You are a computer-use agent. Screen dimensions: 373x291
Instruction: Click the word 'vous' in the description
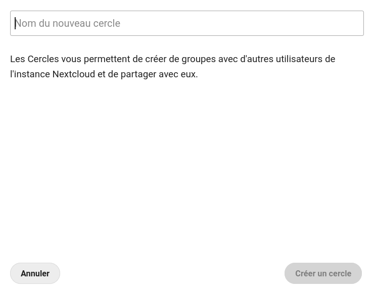coord(71,59)
